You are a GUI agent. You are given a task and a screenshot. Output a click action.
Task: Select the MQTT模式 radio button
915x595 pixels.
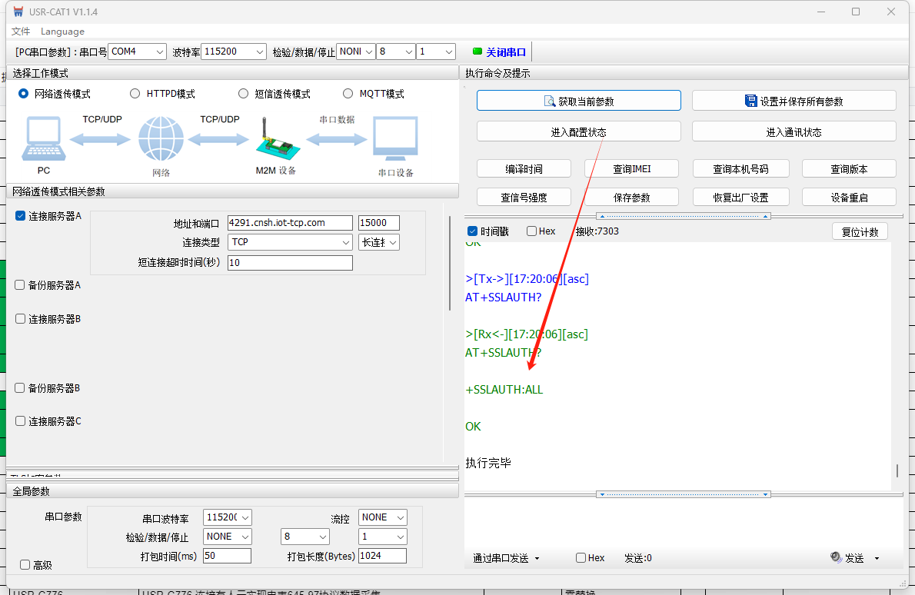[348, 94]
